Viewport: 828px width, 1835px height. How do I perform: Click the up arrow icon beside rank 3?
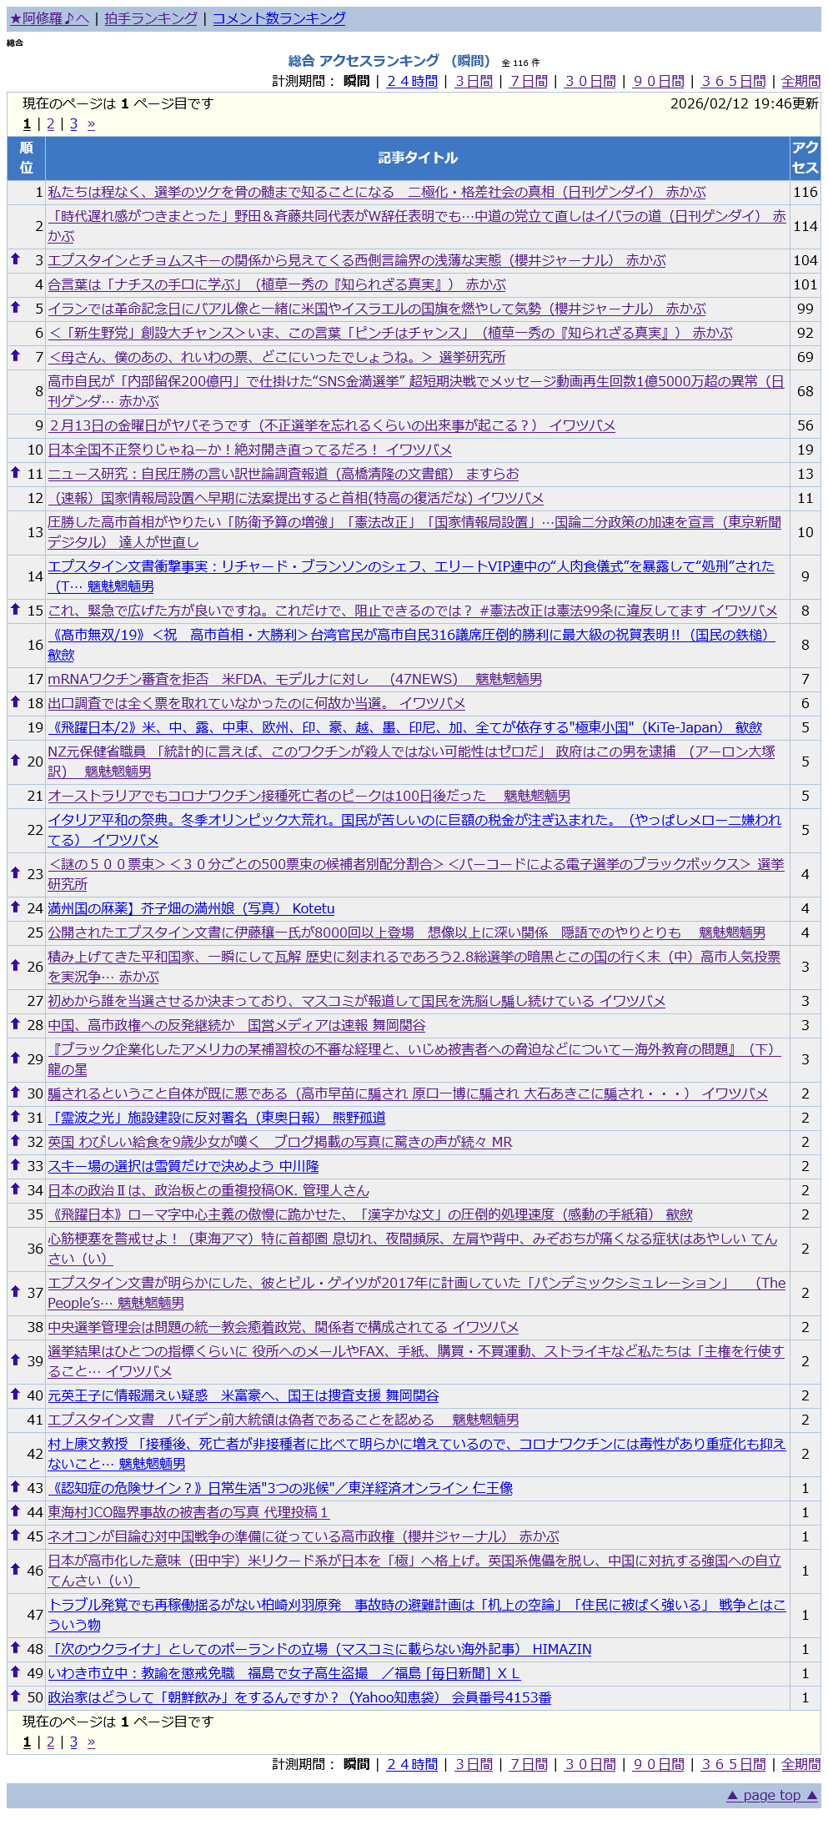tap(15, 259)
